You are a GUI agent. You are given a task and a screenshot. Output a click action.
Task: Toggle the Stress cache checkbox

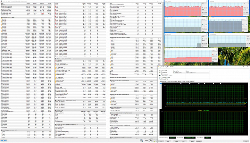tap(162, 74)
